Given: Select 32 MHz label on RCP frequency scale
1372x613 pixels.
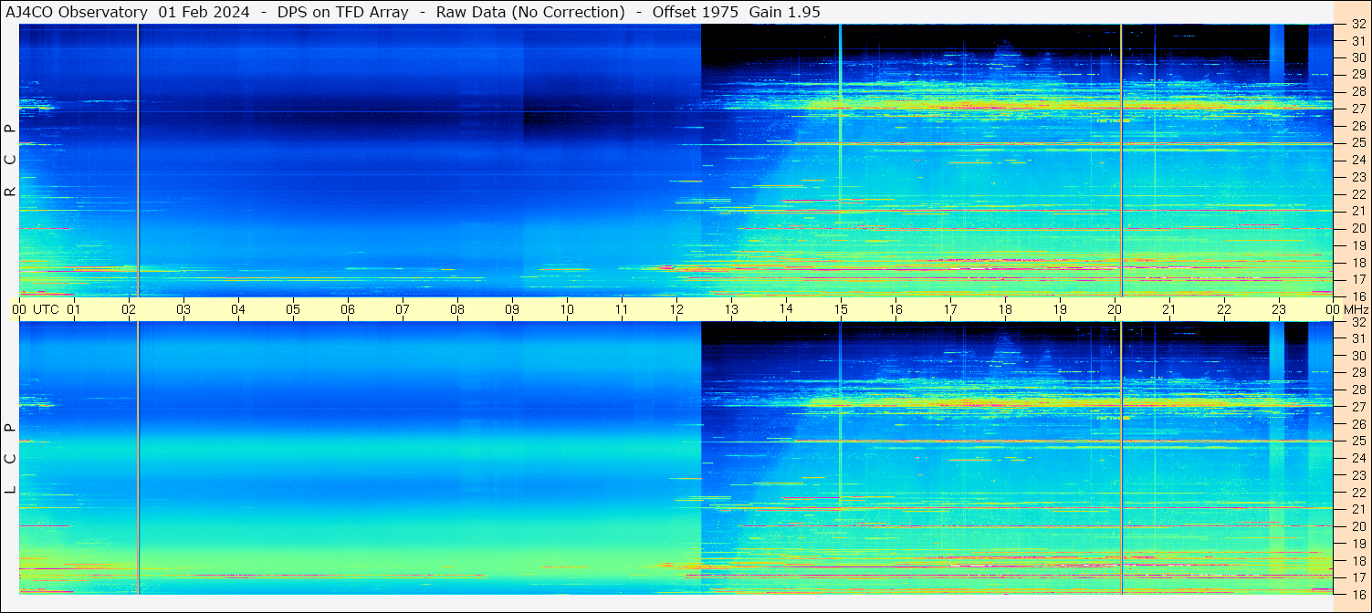Looking at the screenshot, I should [1358, 25].
